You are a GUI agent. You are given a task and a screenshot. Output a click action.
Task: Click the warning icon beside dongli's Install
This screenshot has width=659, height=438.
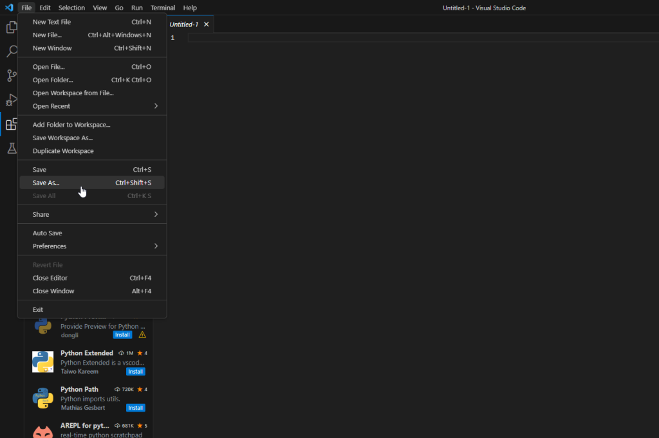point(142,335)
